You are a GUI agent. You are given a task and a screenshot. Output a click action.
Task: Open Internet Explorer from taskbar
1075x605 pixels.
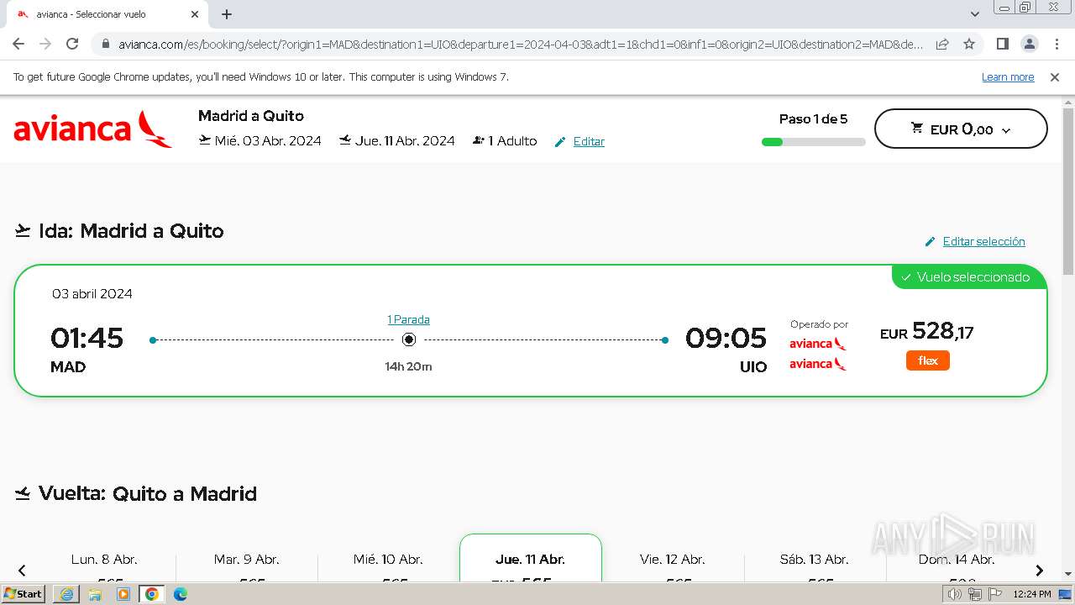tap(66, 594)
